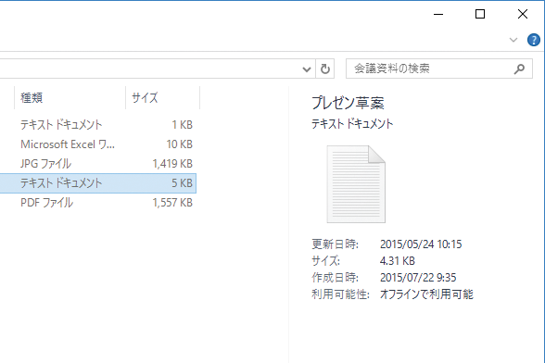Expand the address bar history dropdown

tap(307, 69)
